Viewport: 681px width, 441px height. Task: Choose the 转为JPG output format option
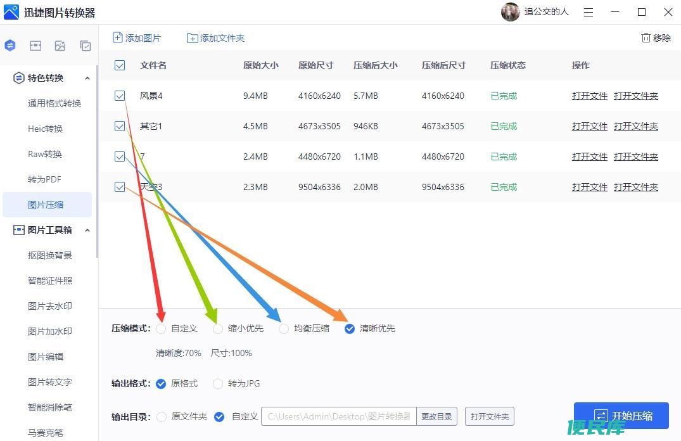pyautogui.click(x=218, y=383)
